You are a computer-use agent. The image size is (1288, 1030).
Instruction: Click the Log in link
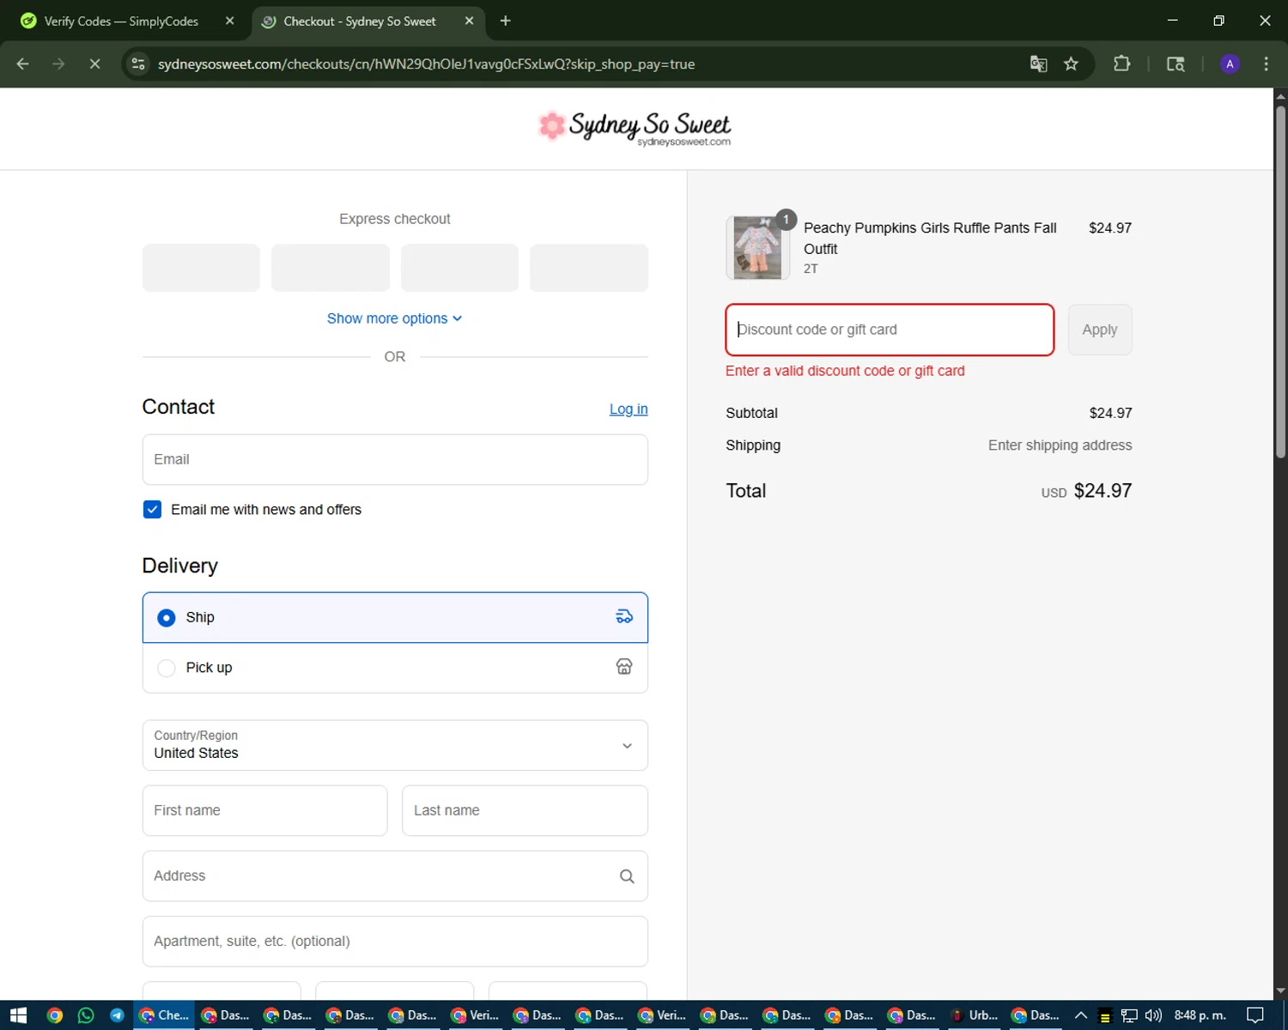pos(628,409)
